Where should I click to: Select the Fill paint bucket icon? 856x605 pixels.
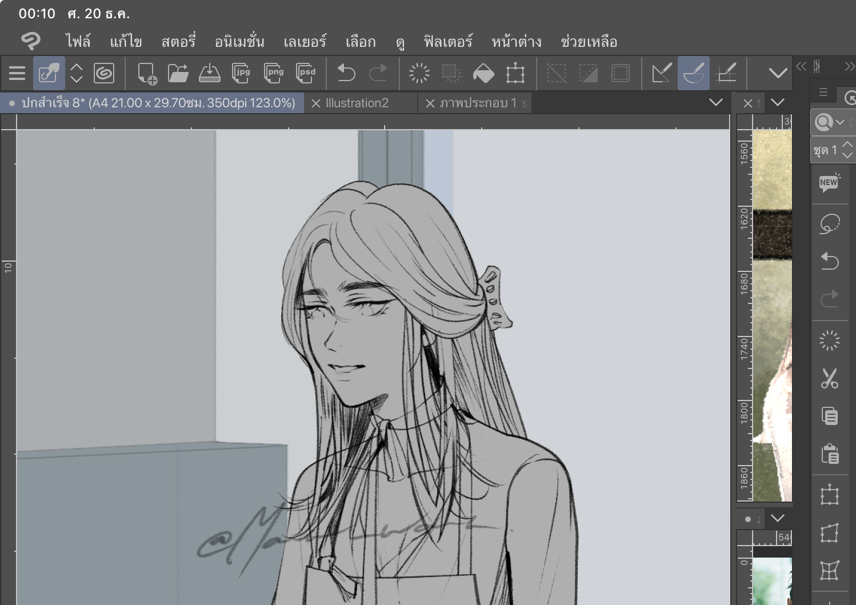click(x=483, y=73)
